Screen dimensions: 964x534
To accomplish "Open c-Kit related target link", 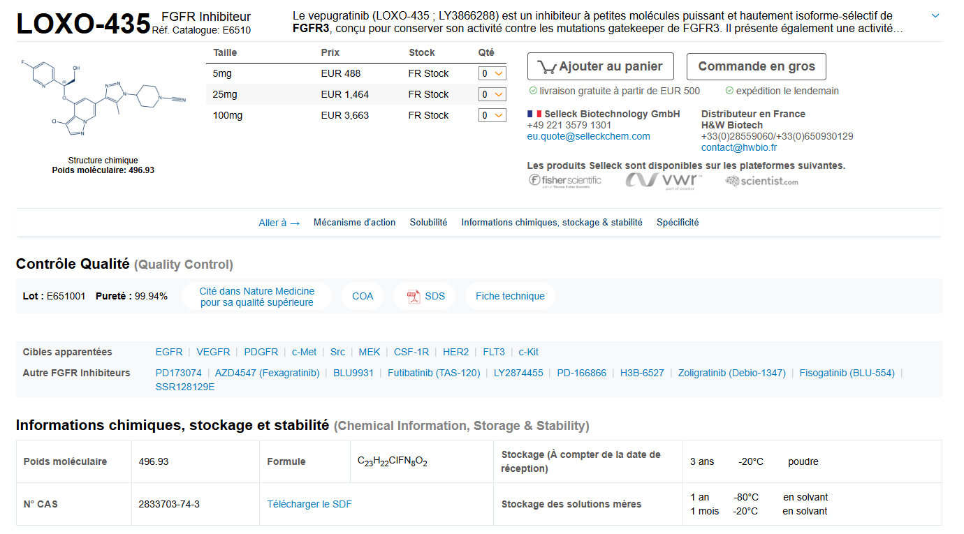I will (529, 353).
